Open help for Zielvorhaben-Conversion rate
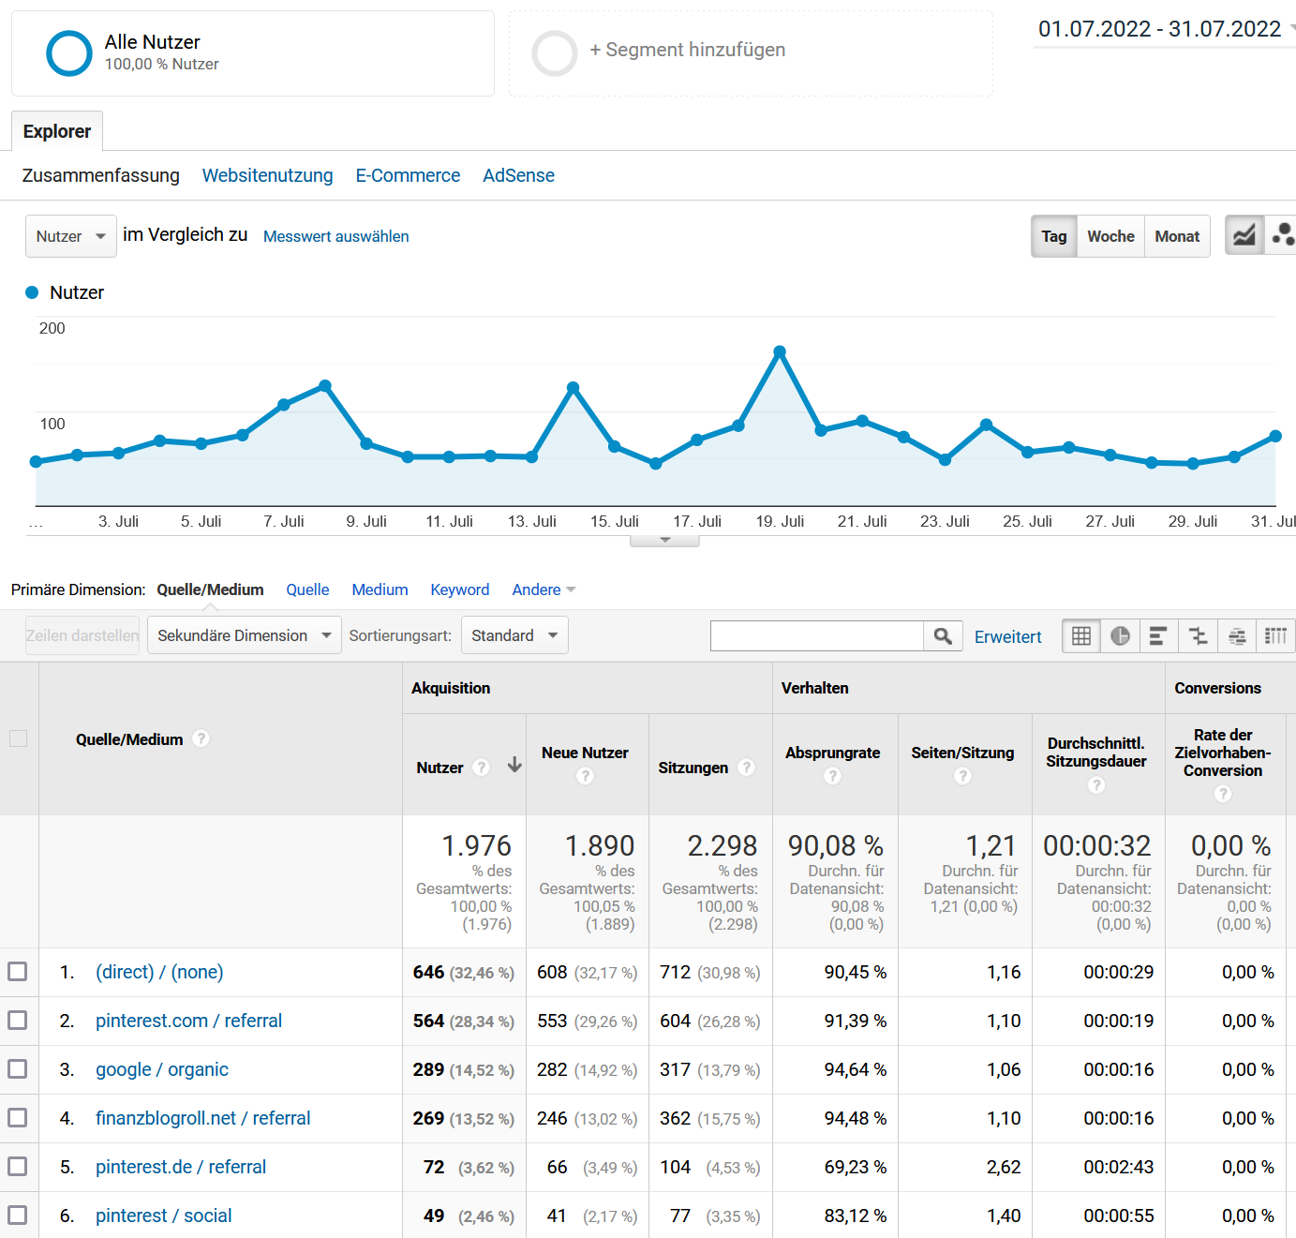The image size is (1296, 1238). point(1223,794)
